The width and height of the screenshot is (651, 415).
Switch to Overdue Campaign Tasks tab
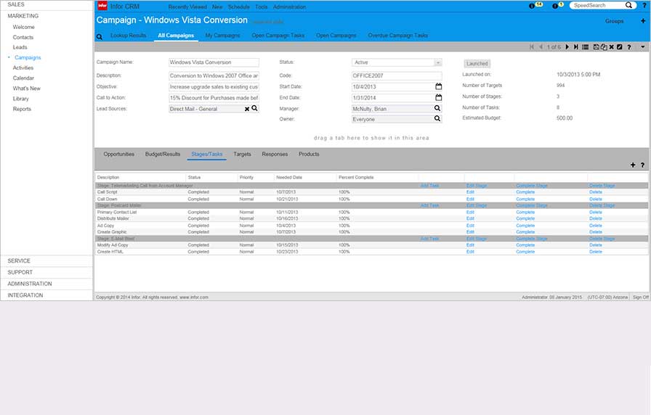coord(397,36)
